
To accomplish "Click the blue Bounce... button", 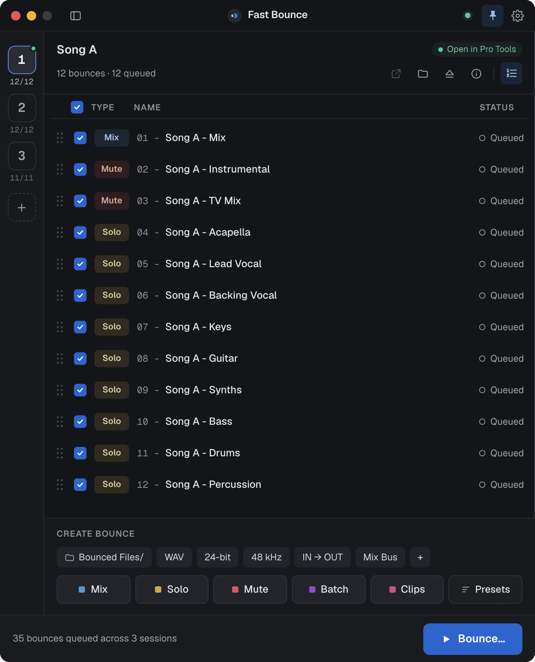I will point(473,639).
